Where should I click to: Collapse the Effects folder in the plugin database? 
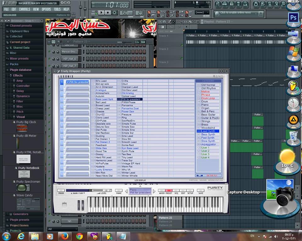(x=18, y=75)
